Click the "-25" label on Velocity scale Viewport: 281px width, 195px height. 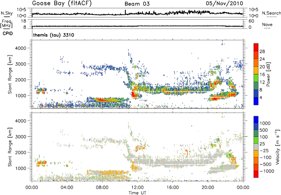pos(264,150)
